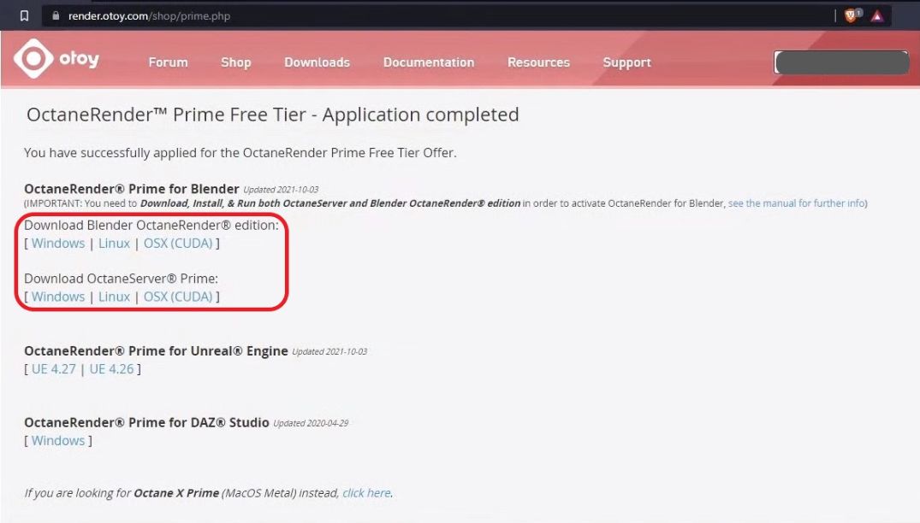Follow the 'click here' Octane X Prime link
Image resolution: width=920 pixels, height=523 pixels.
point(366,493)
